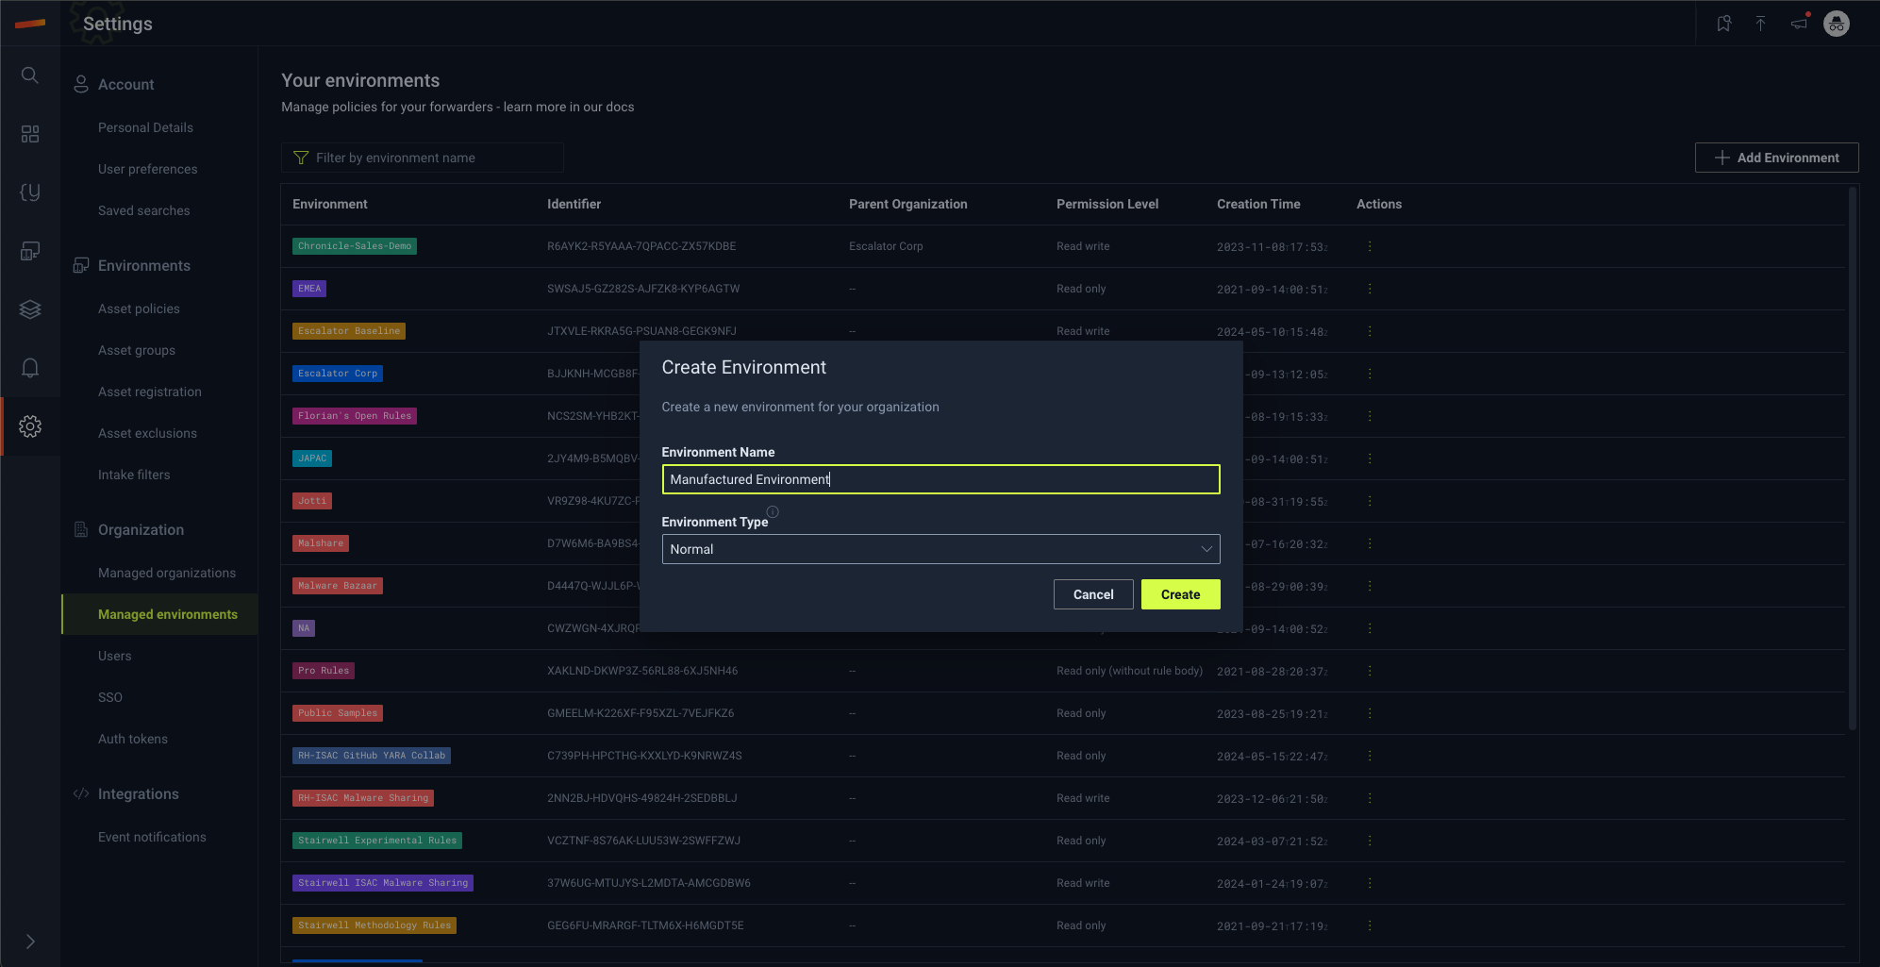The height and width of the screenshot is (967, 1880).
Task: Open Intake filters
Action: click(x=134, y=475)
